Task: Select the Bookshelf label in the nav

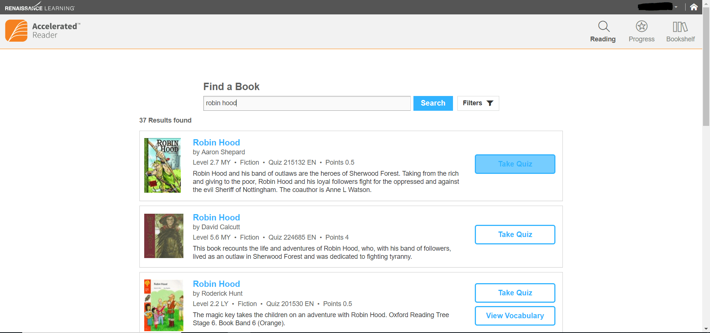Action: tap(680, 39)
